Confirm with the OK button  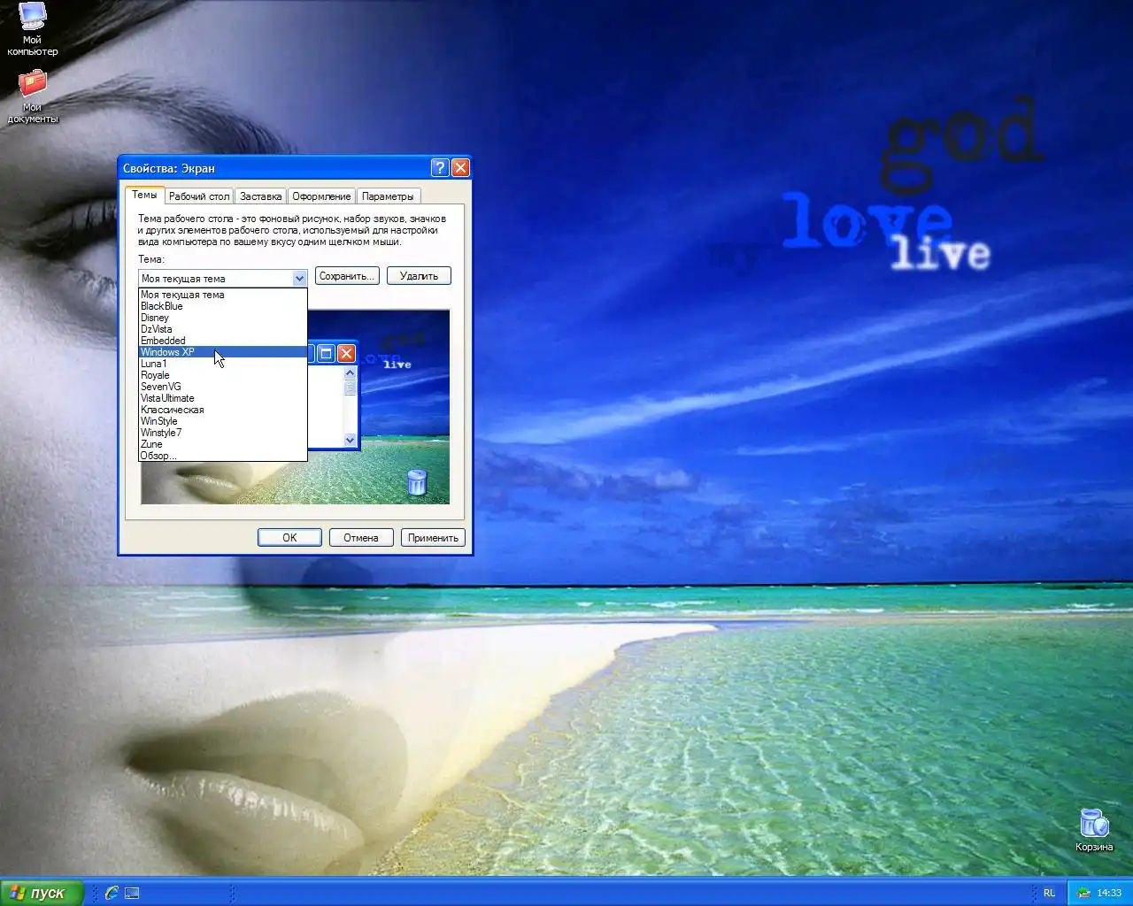[x=289, y=538]
